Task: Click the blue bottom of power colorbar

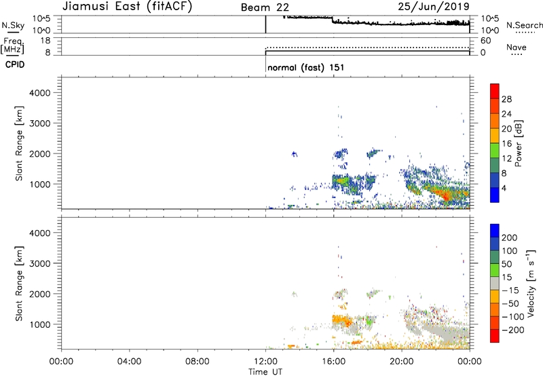Action: (x=495, y=195)
